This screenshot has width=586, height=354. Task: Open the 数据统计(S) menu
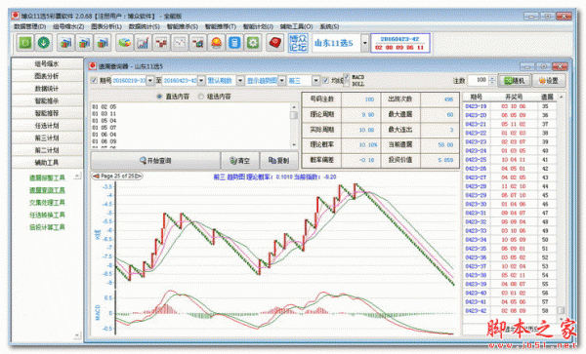pyautogui.click(x=144, y=27)
